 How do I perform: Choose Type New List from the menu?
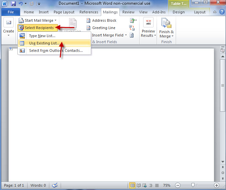54,36
